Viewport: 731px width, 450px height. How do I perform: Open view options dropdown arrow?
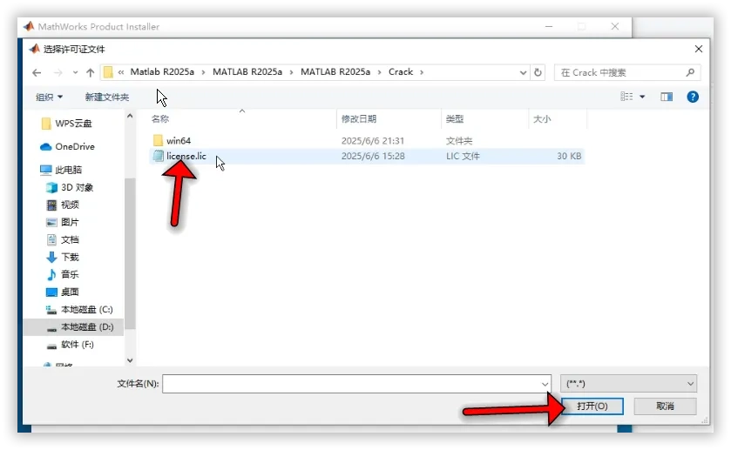pos(642,97)
